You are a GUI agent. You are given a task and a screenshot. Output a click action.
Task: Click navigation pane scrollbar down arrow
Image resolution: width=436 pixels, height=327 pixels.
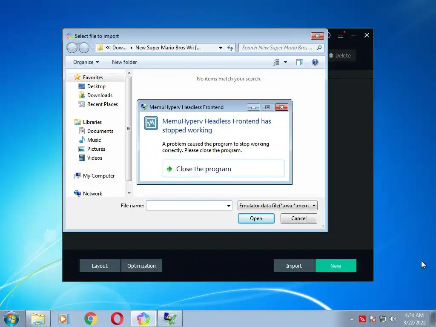pos(129,193)
